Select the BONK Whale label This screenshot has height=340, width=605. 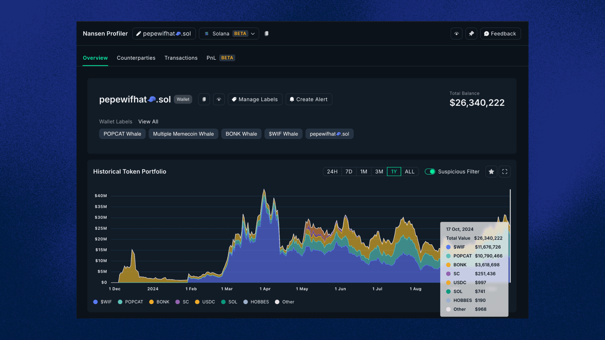(241, 134)
